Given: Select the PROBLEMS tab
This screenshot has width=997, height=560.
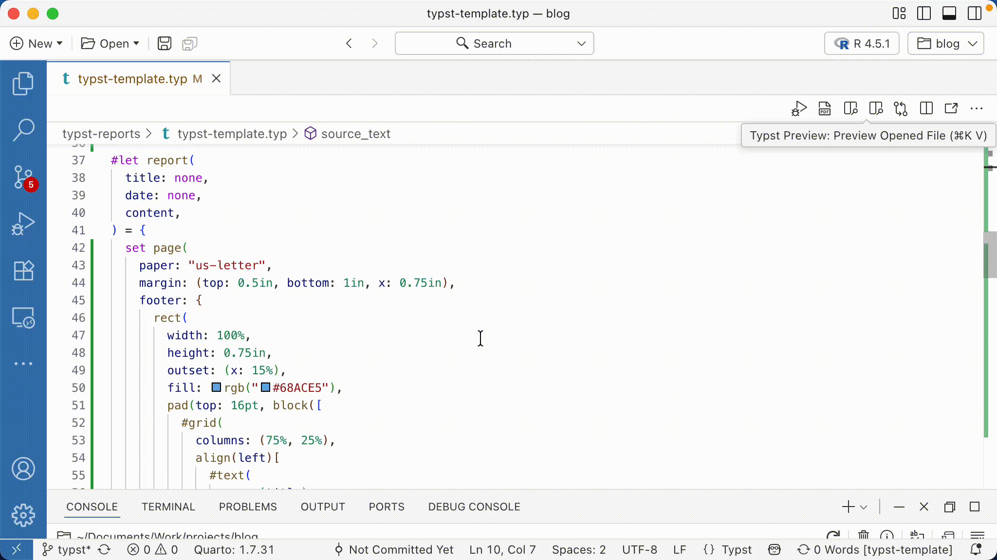Looking at the screenshot, I should [x=248, y=507].
